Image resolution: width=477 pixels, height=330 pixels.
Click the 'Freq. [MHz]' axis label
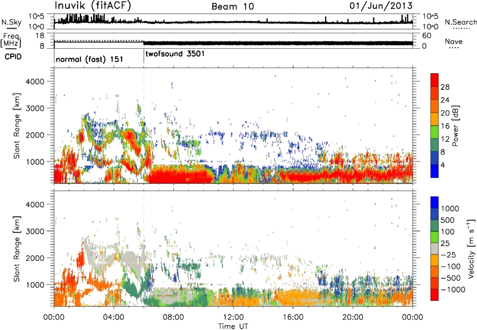click(x=11, y=41)
